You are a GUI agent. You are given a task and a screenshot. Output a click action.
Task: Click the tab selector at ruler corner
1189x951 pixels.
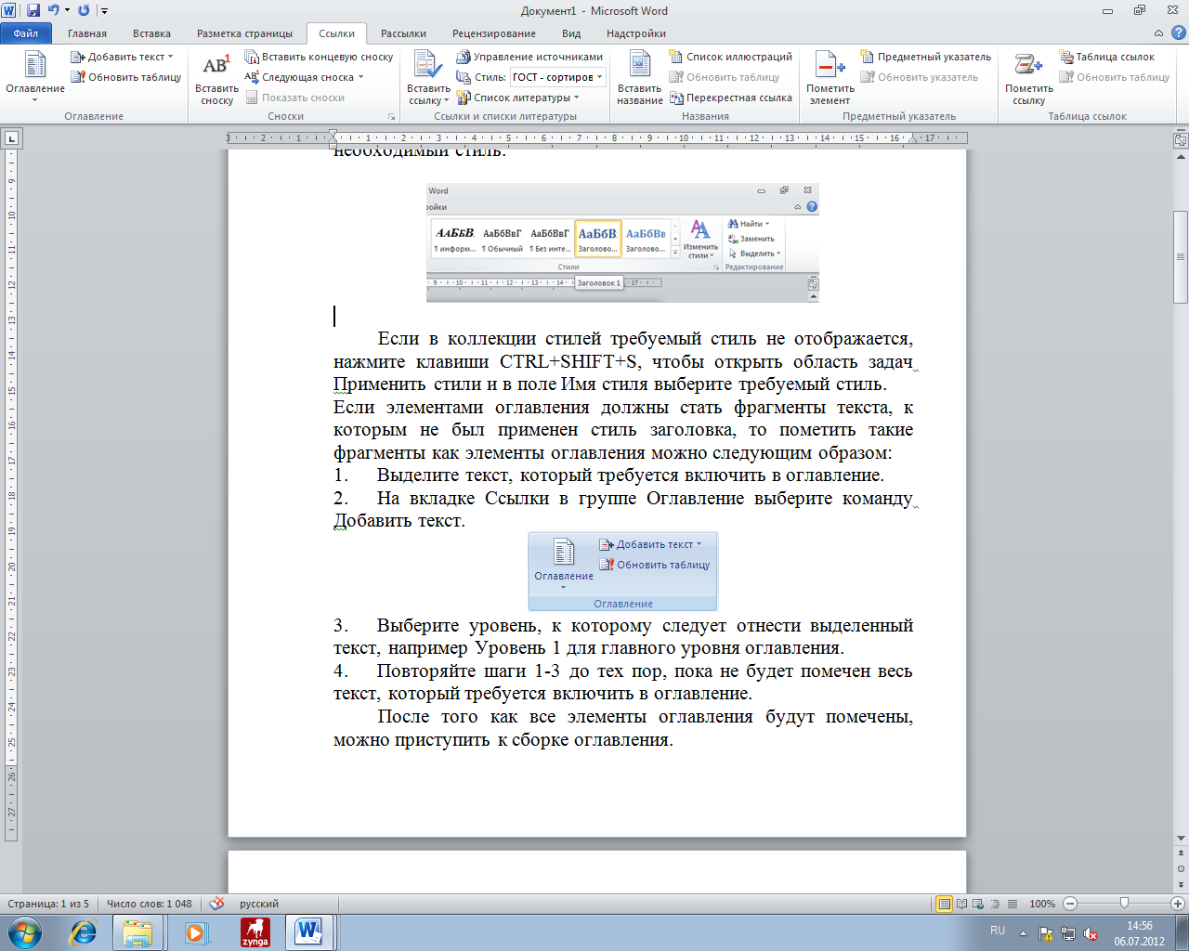point(11,138)
